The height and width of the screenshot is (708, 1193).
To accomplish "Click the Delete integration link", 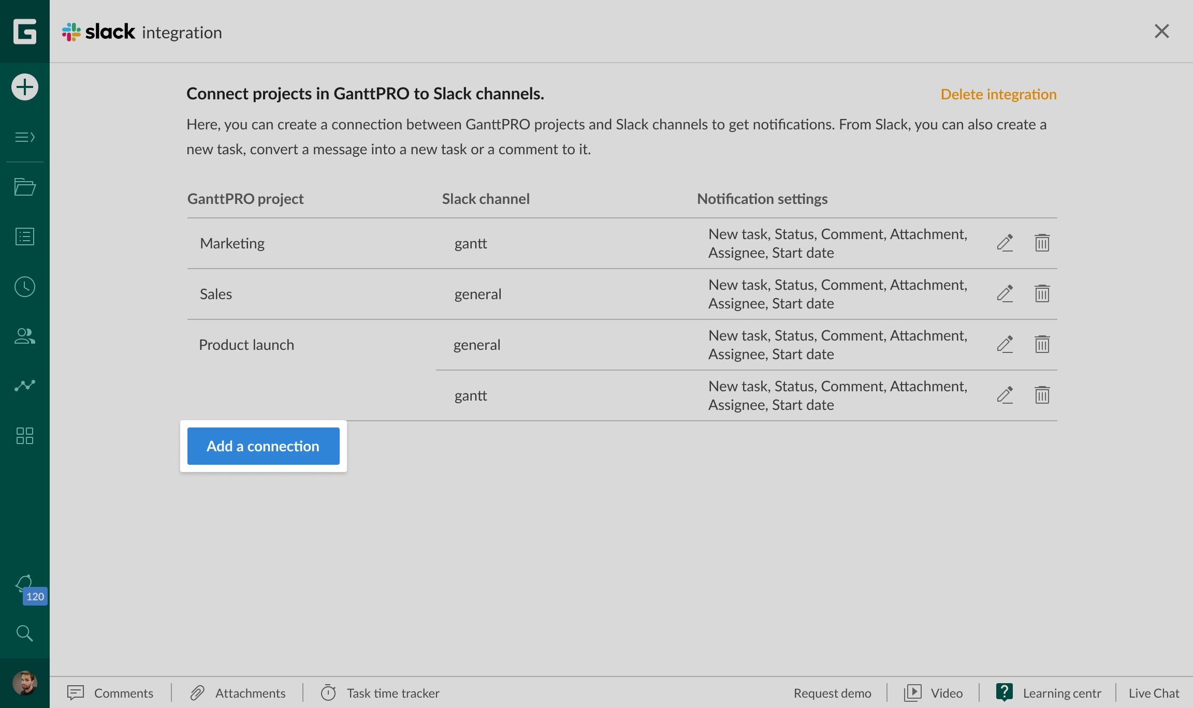I will coord(998,94).
